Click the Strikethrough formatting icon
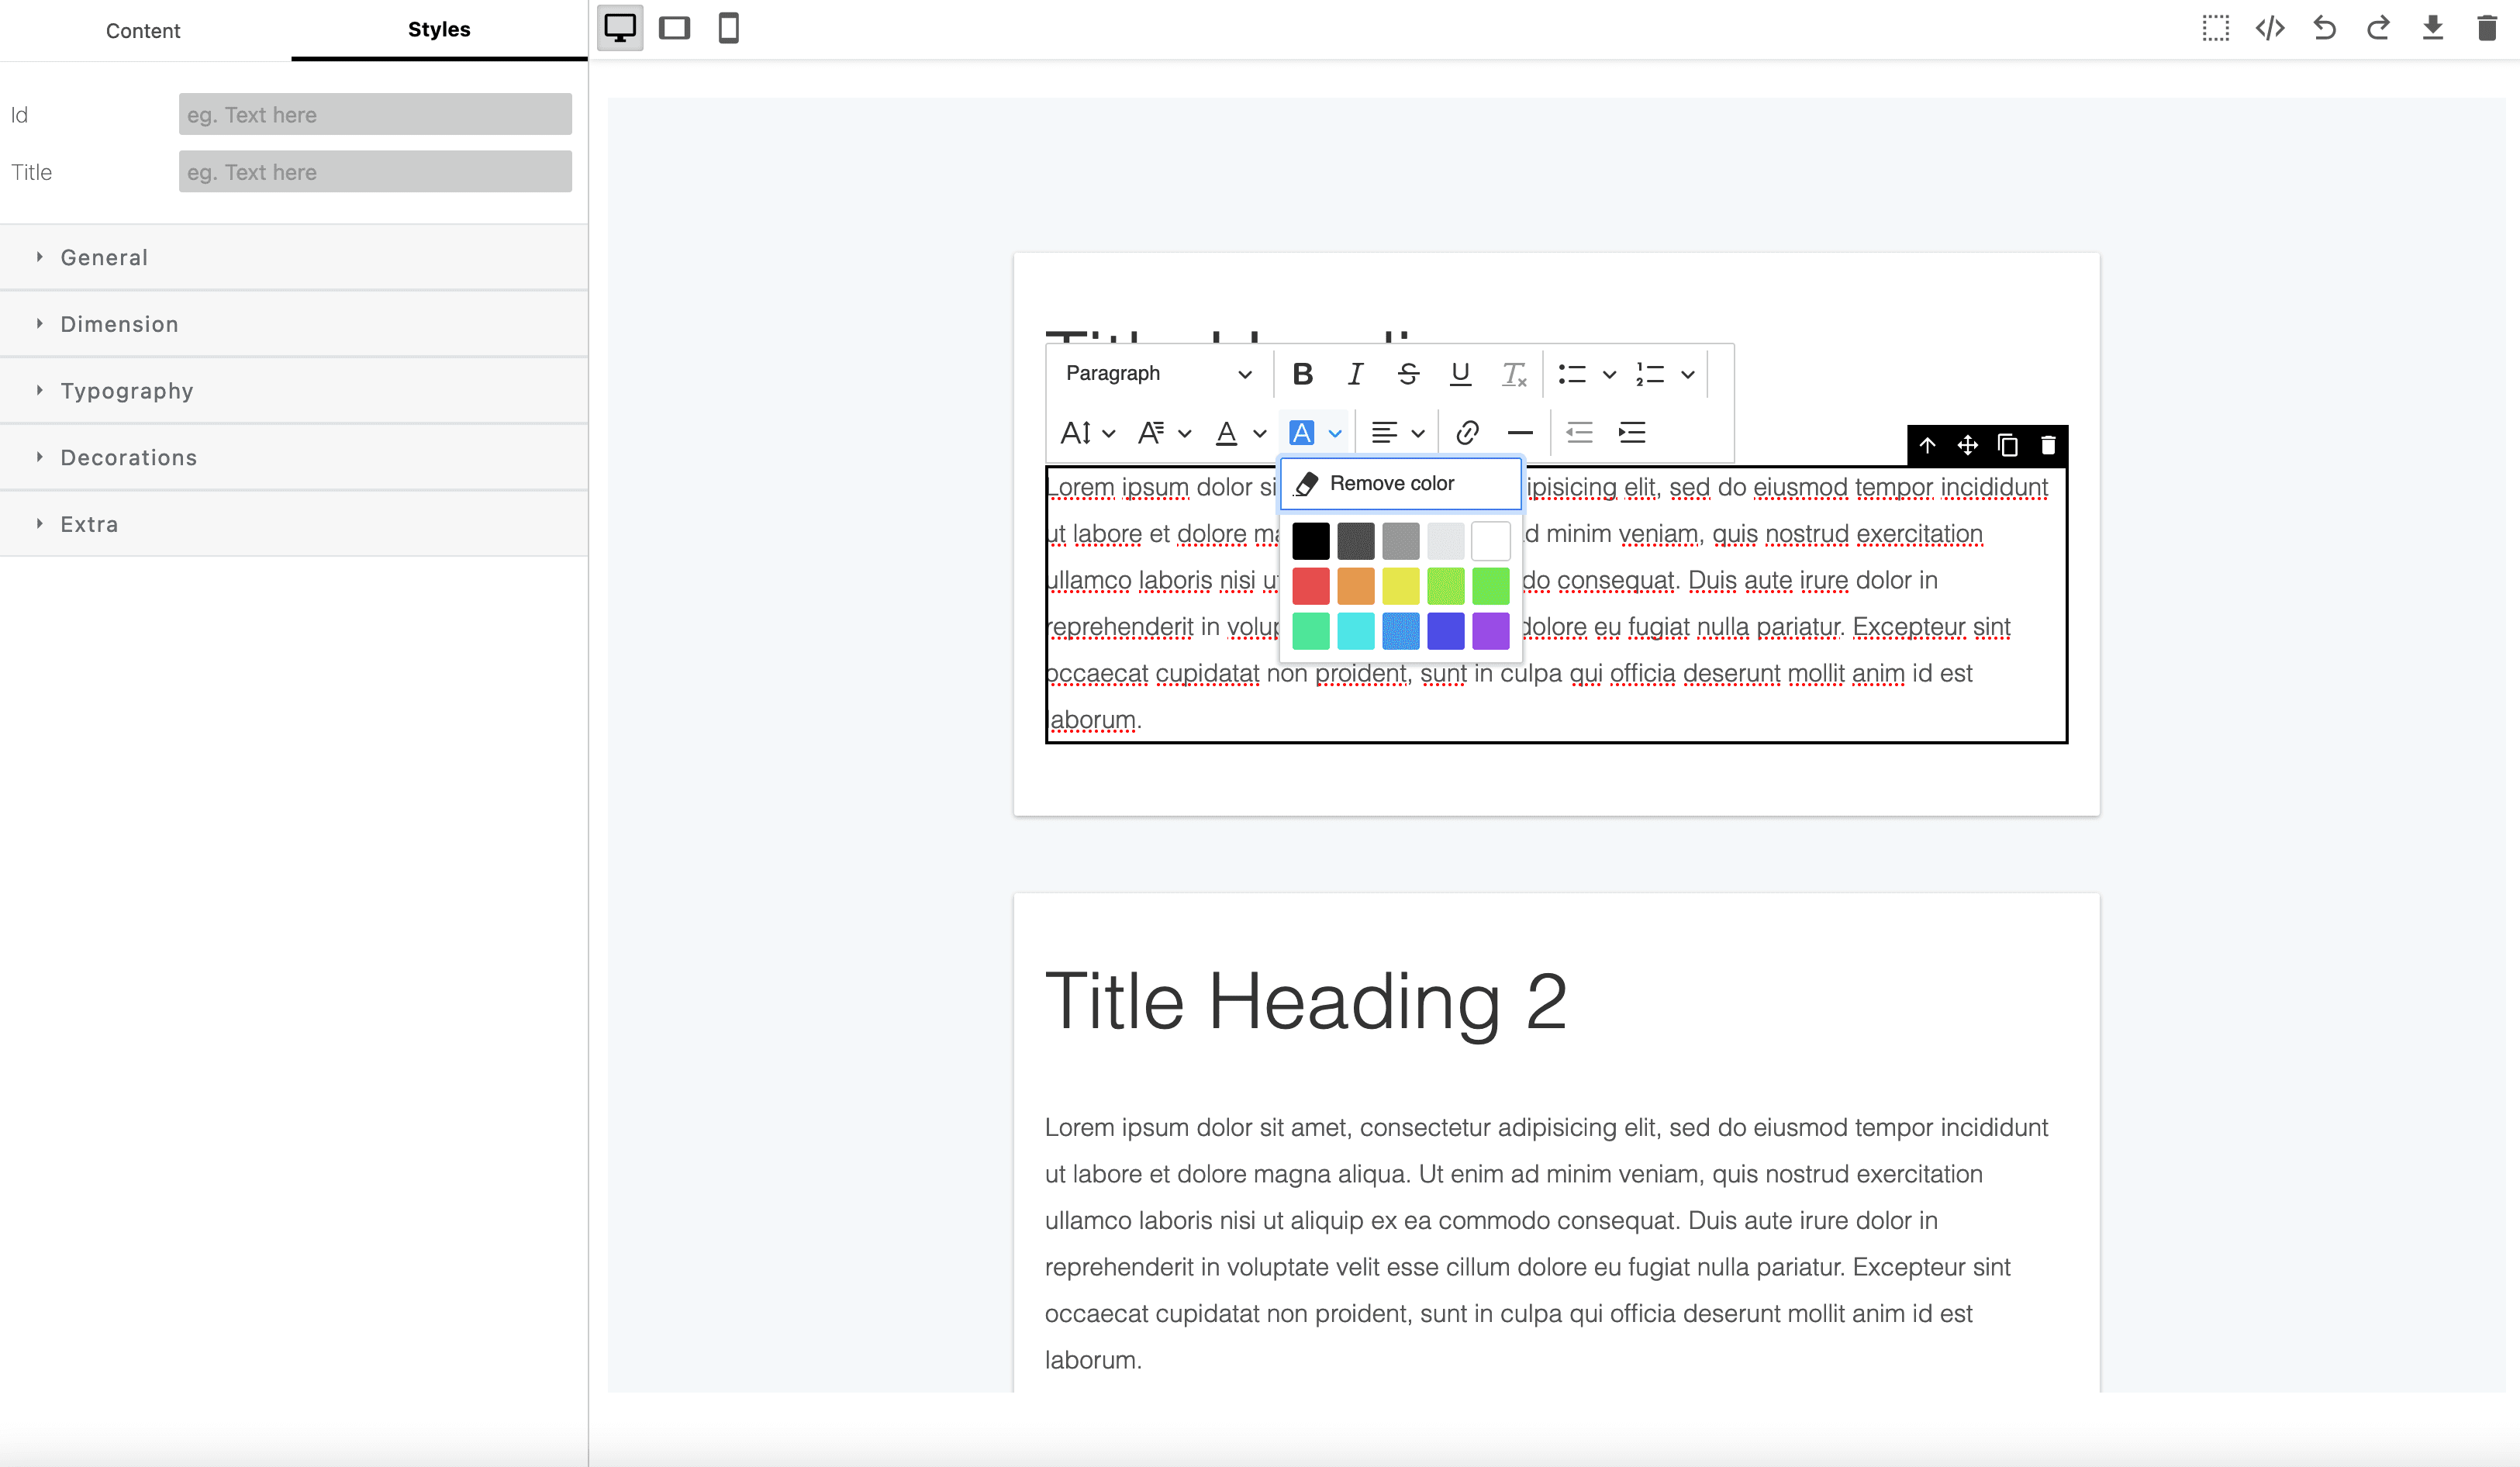 pos(1407,372)
